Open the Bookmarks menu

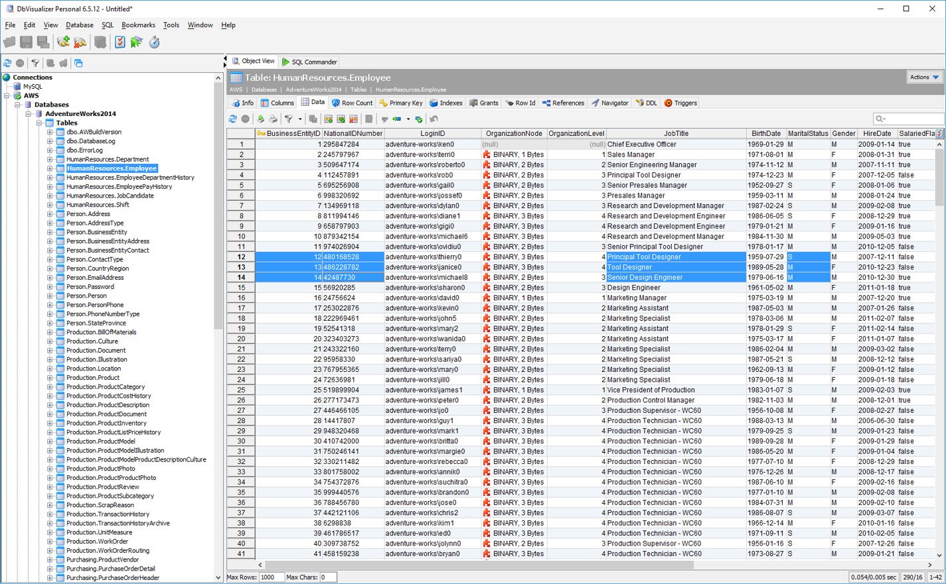coord(138,25)
